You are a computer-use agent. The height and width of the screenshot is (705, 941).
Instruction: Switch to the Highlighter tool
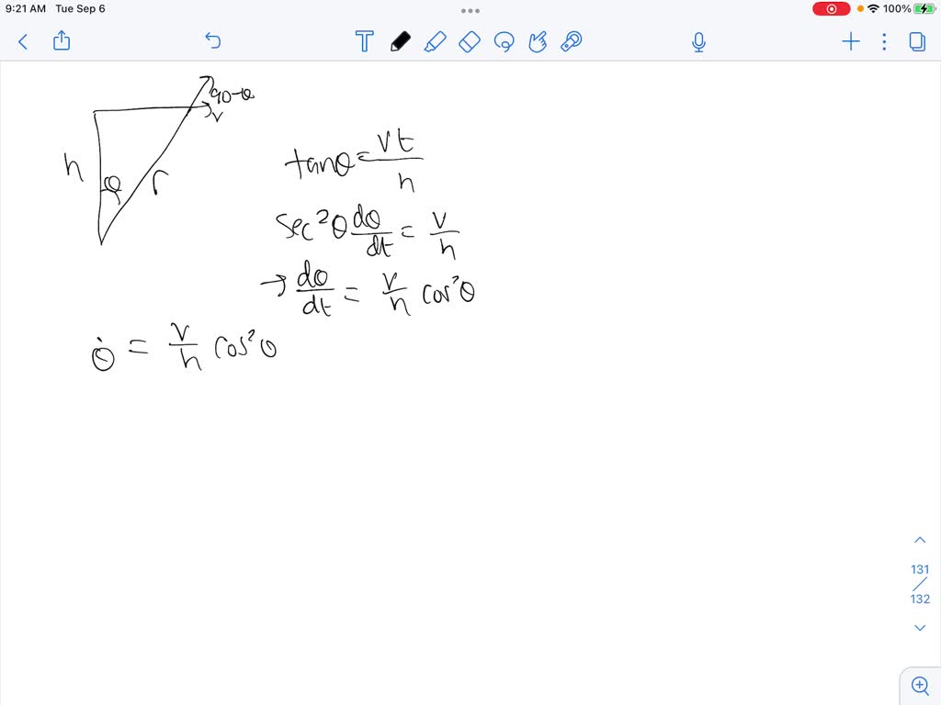(436, 41)
